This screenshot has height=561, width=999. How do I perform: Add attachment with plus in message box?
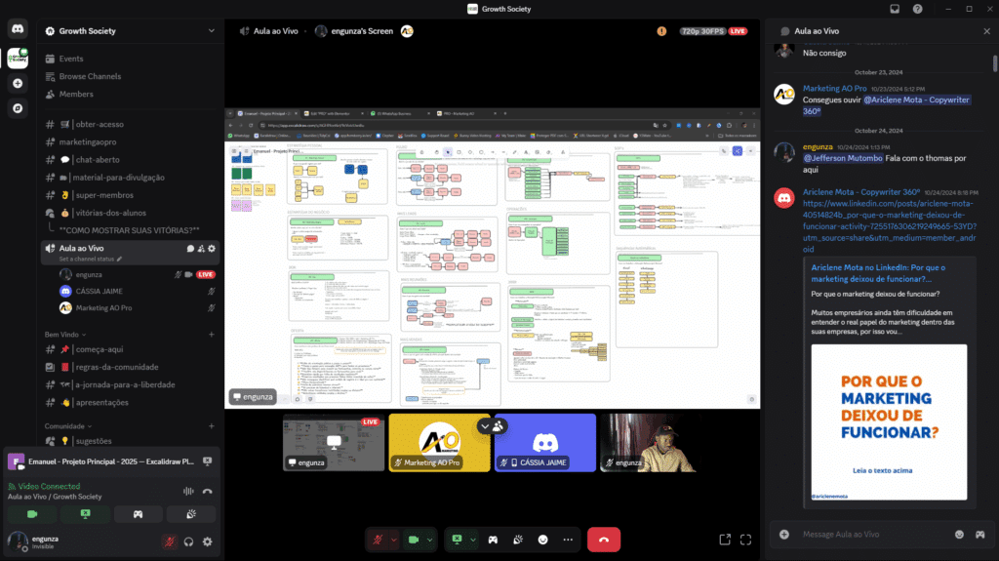click(784, 535)
